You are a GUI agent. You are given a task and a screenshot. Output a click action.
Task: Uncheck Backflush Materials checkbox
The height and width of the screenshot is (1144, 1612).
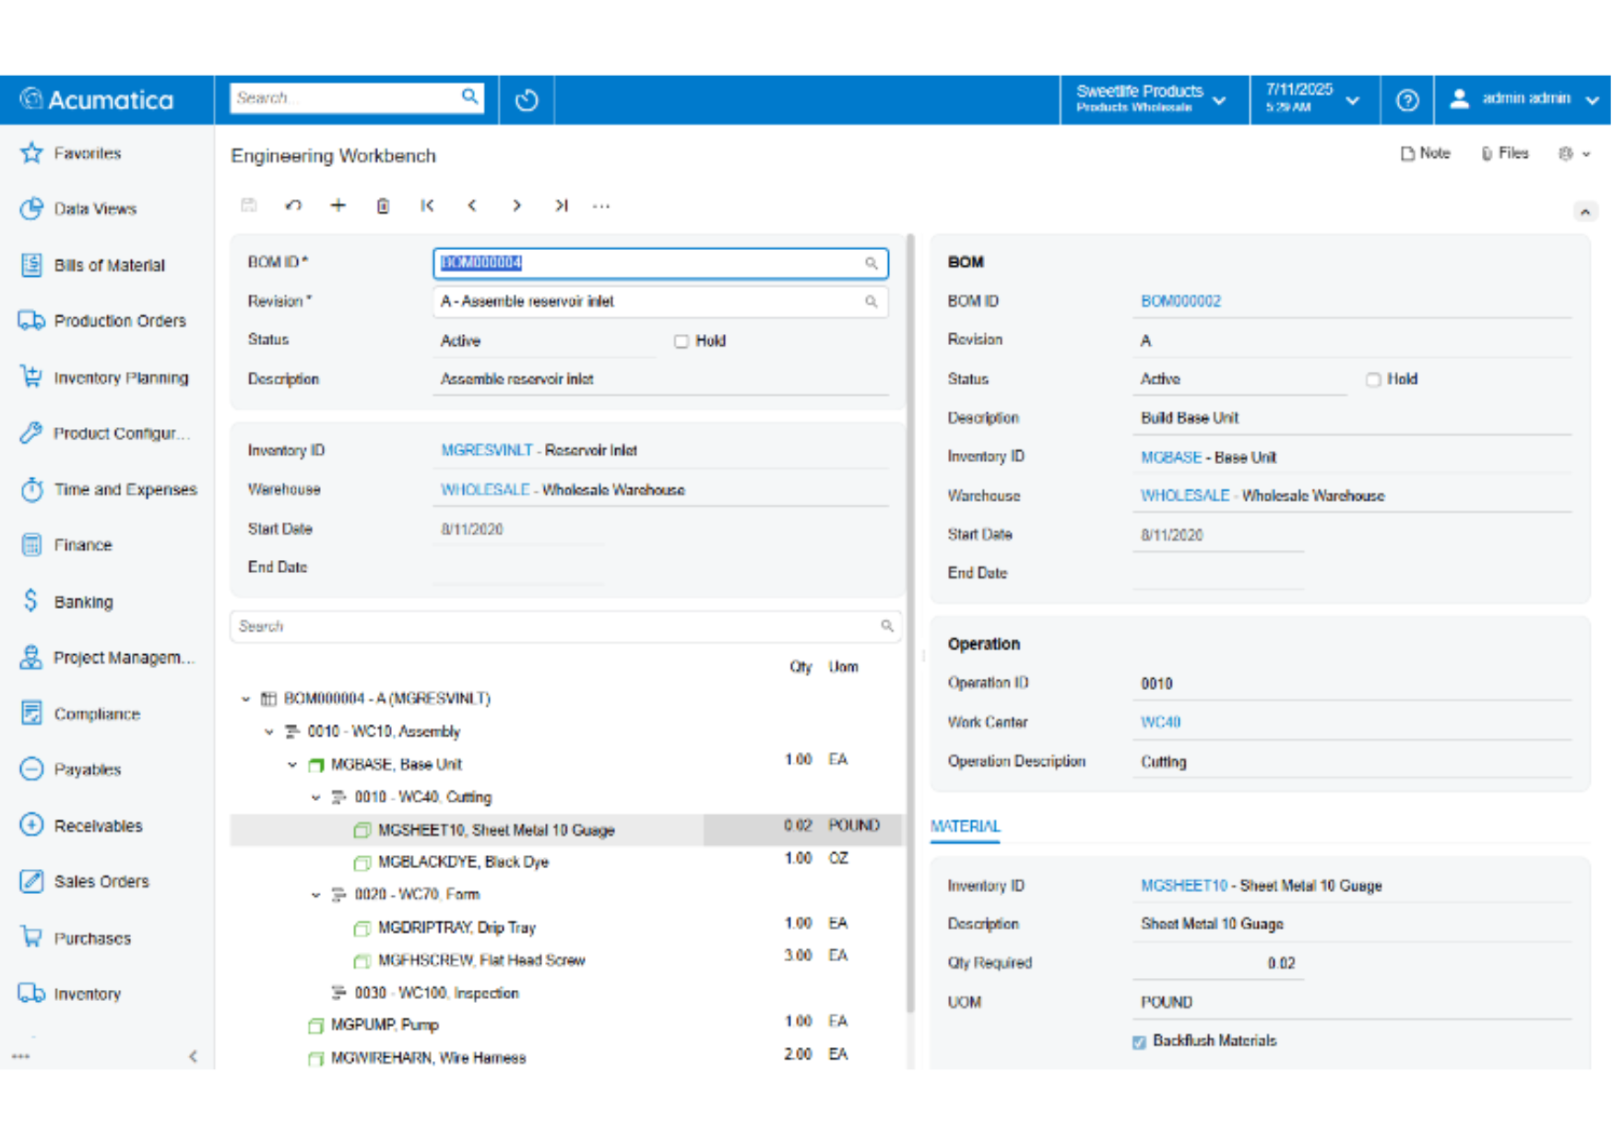click(x=1139, y=1042)
